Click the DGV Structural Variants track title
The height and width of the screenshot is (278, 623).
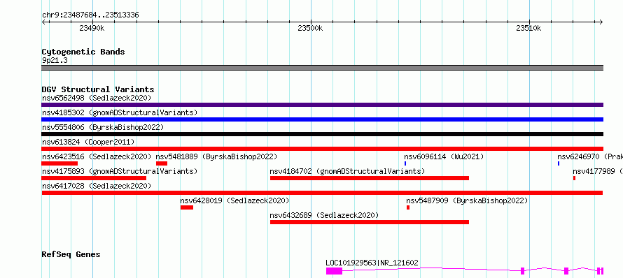[x=98, y=89]
